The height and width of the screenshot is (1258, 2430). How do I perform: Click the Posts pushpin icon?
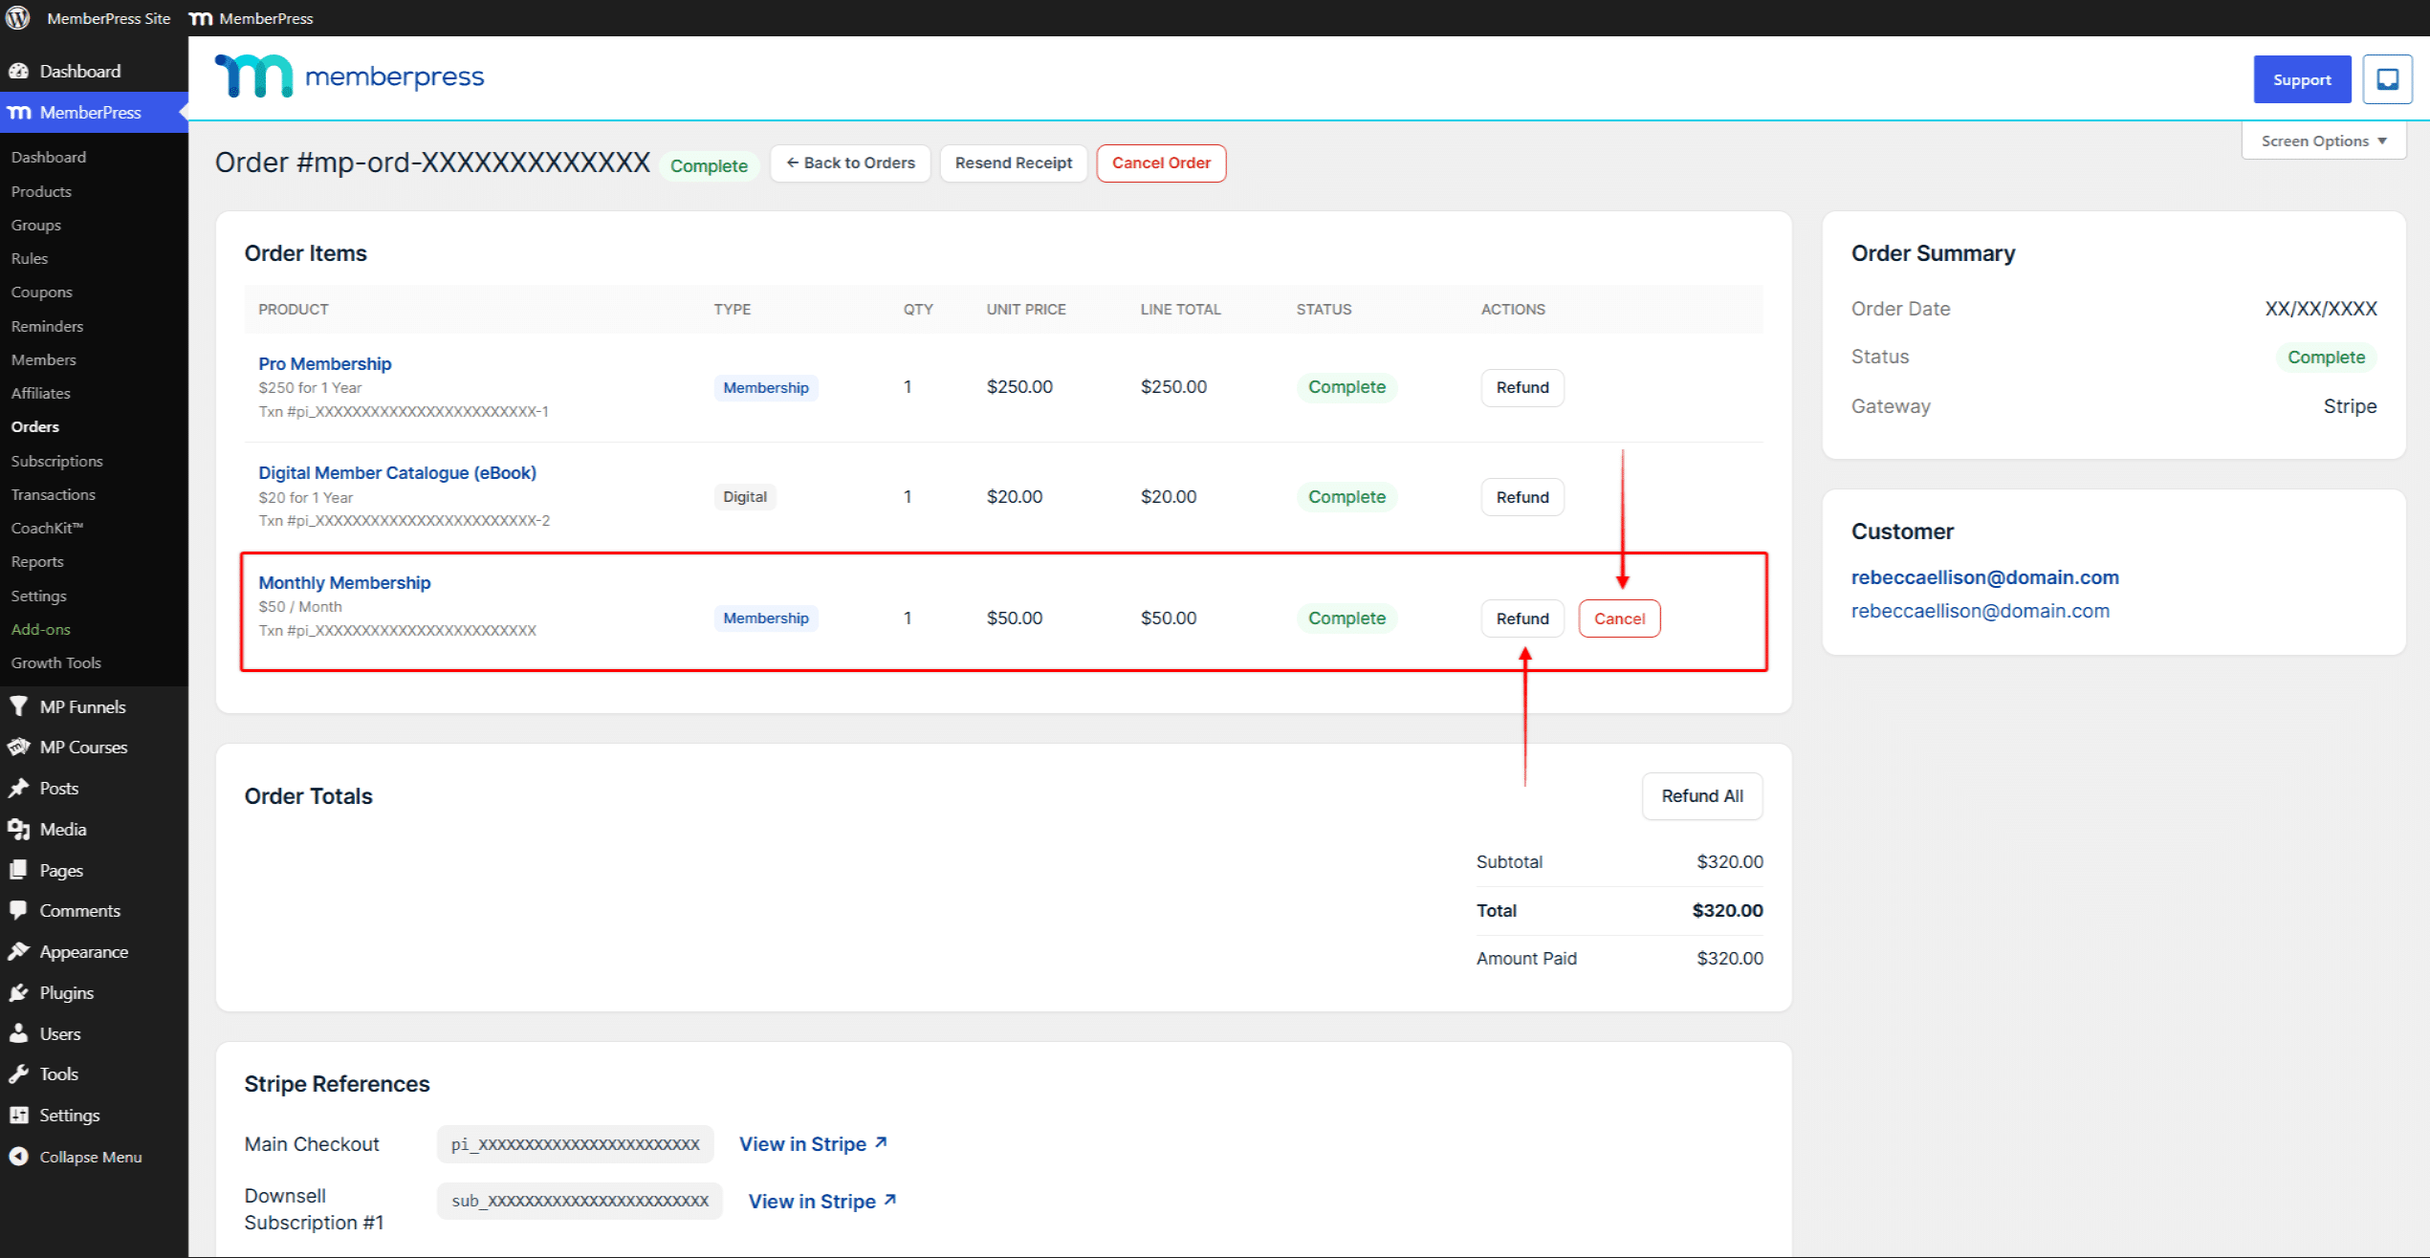(18, 788)
